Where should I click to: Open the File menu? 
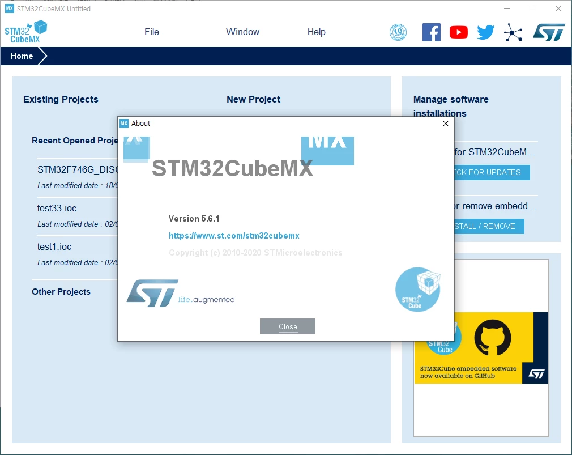pyautogui.click(x=152, y=32)
